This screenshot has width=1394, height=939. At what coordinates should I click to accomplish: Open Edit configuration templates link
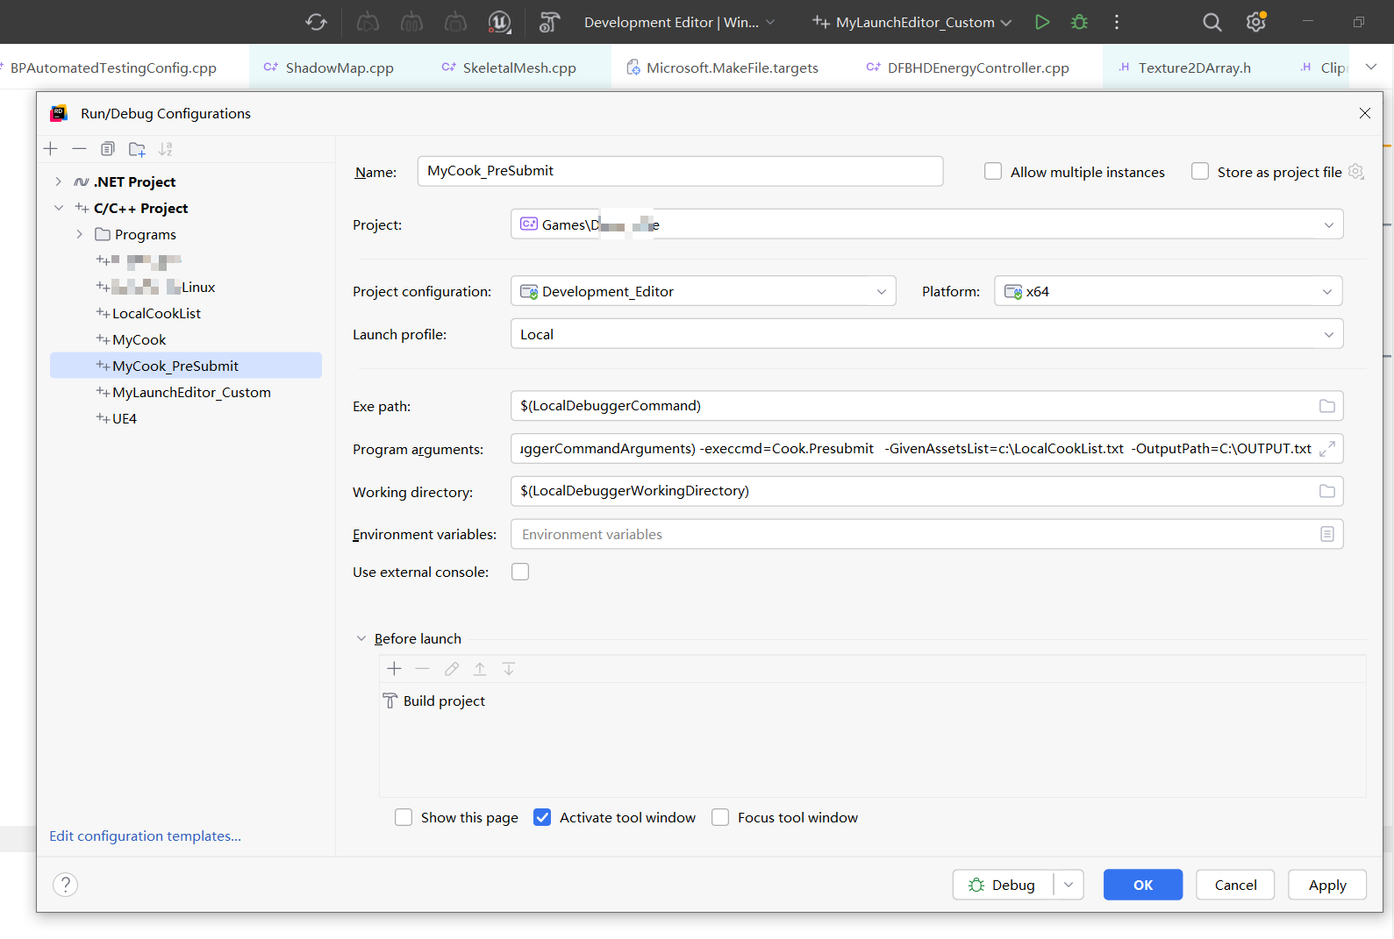(x=145, y=836)
